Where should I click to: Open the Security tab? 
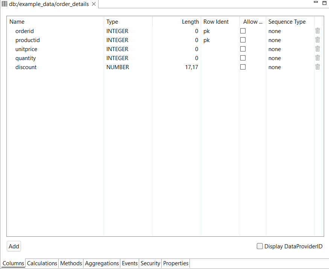[150, 263]
